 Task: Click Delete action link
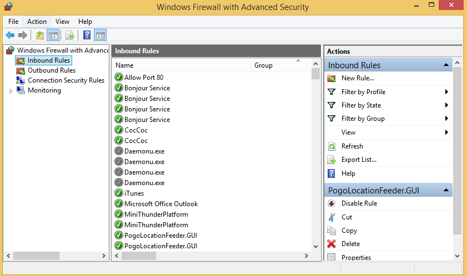point(350,244)
